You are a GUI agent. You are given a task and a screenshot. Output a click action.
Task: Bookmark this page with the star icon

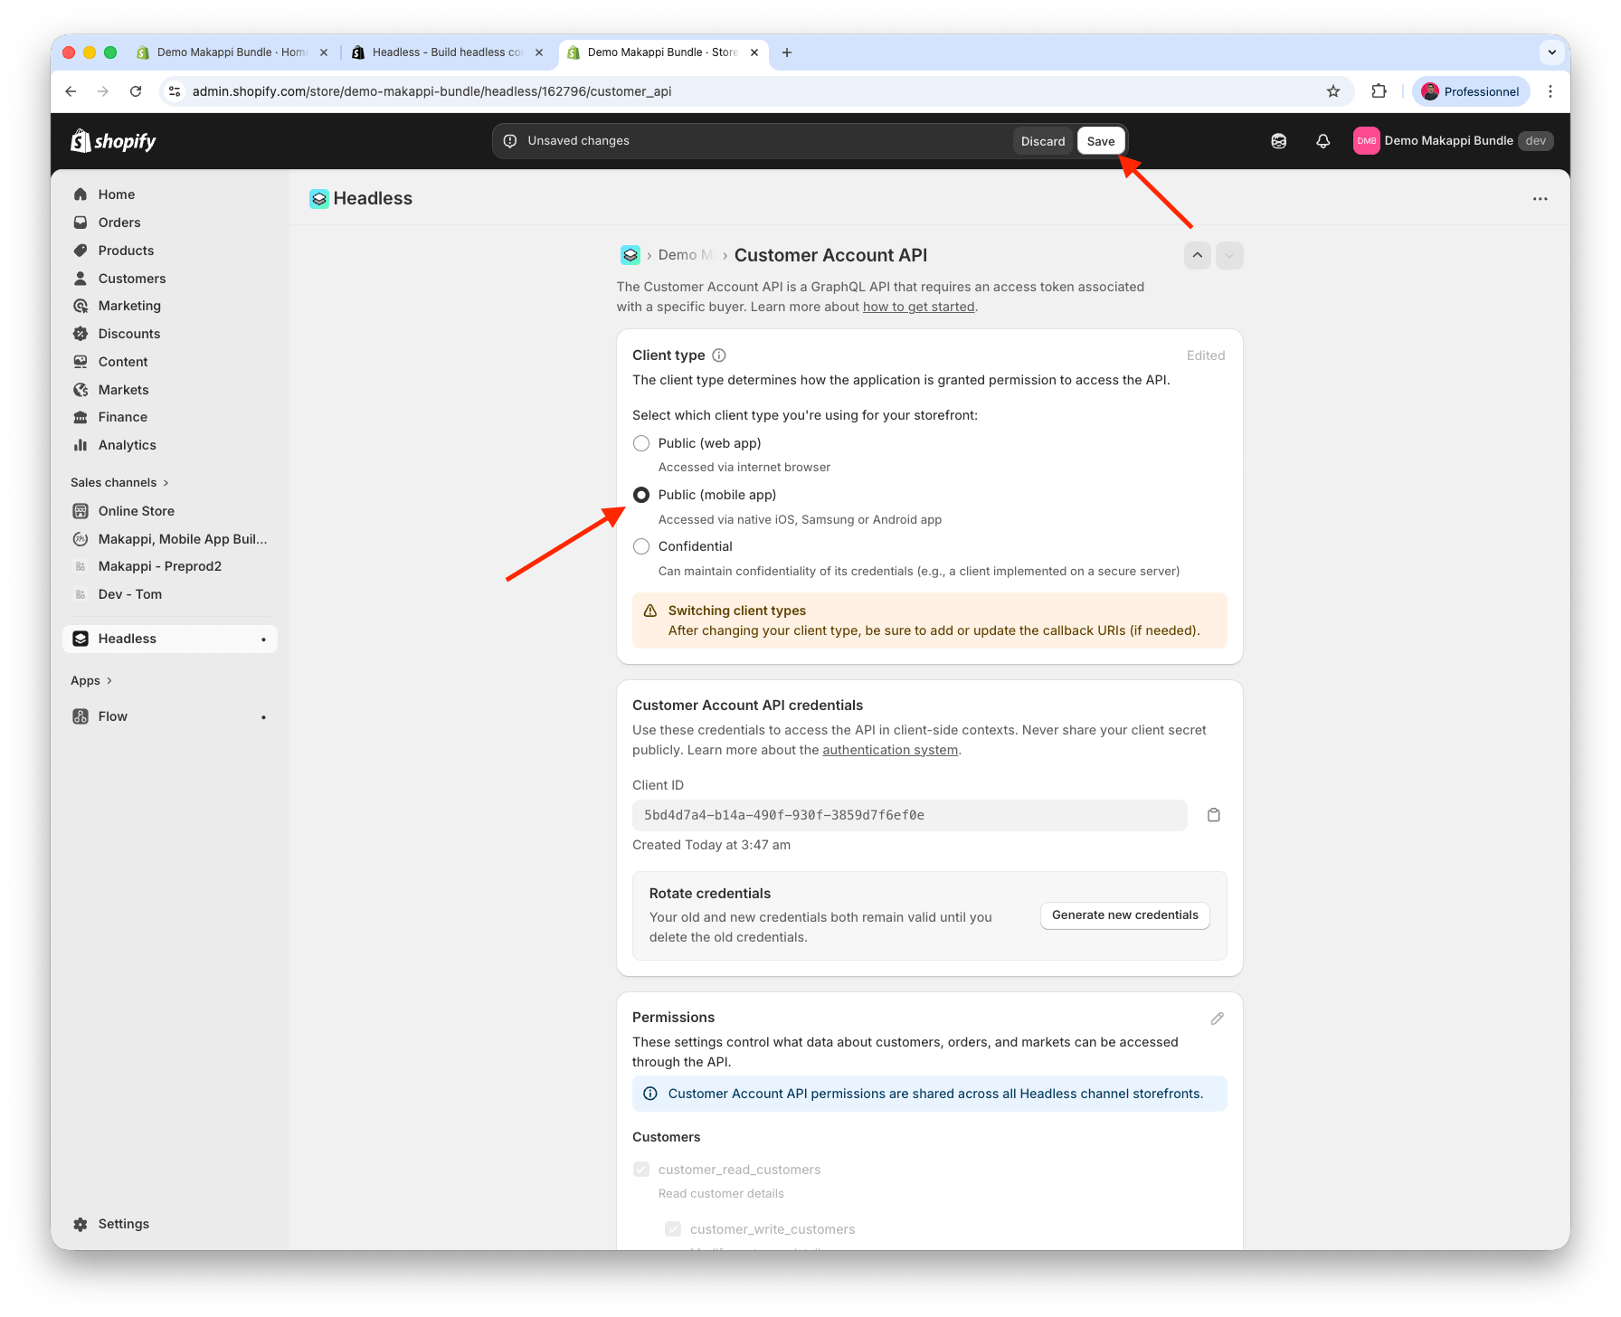coord(1332,91)
